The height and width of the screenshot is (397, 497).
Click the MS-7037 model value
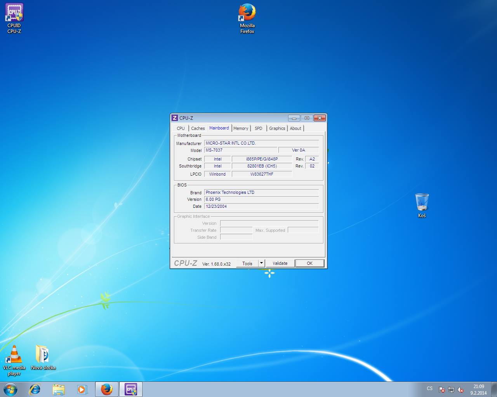tap(241, 150)
